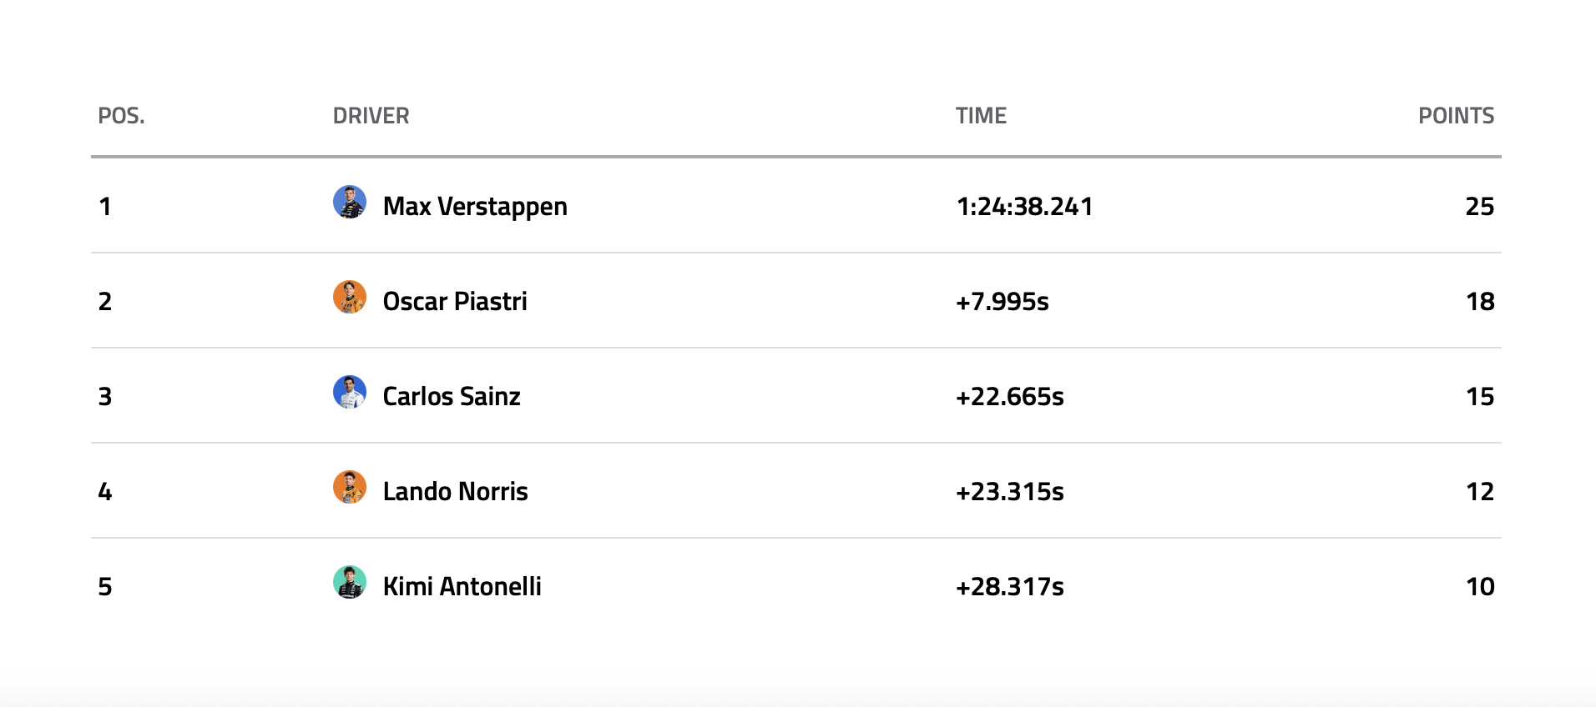Click the 25 points value

click(1479, 207)
